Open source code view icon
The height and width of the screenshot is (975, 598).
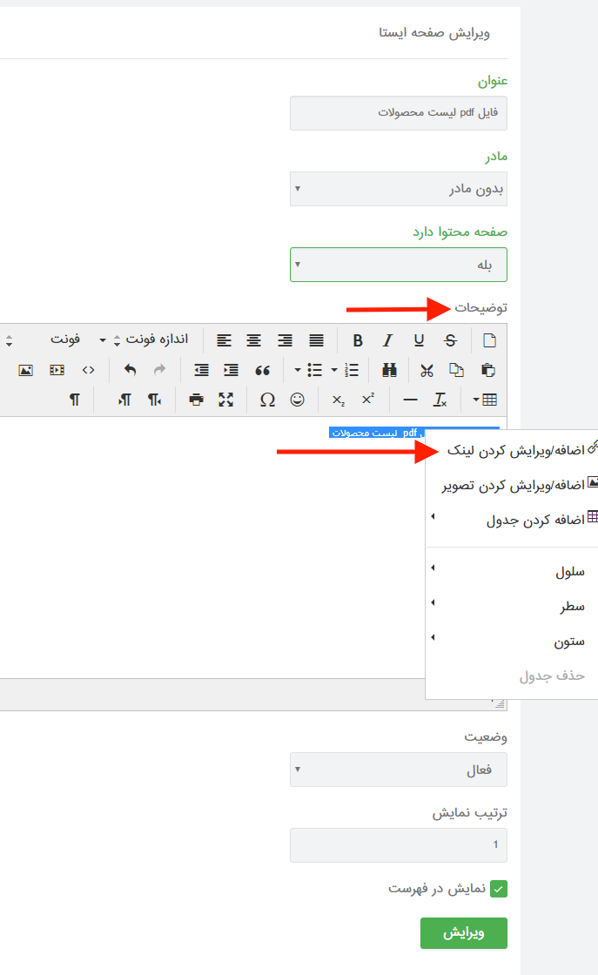(x=88, y=370)
